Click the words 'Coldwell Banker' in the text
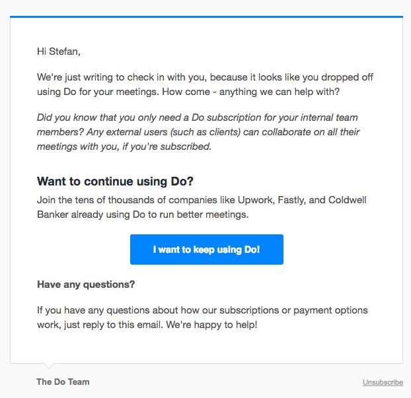Screen dimensions: 411x398 coord(202,207)
